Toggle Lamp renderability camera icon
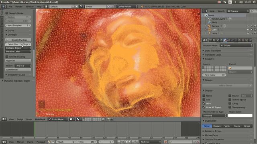This screenshot has height=144, width=257. (255, 33)
